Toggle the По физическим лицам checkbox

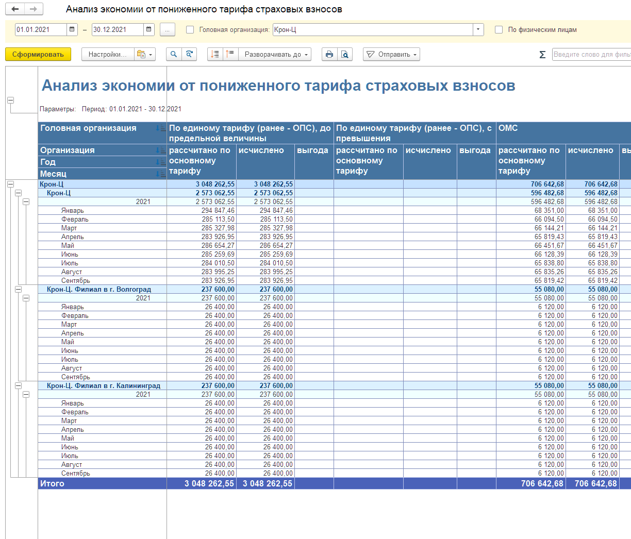click(499, 30)
